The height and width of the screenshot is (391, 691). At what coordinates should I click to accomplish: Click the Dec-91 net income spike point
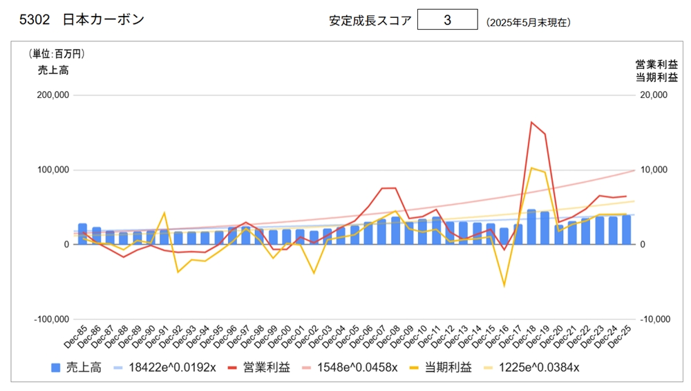(x=164, y=213)
